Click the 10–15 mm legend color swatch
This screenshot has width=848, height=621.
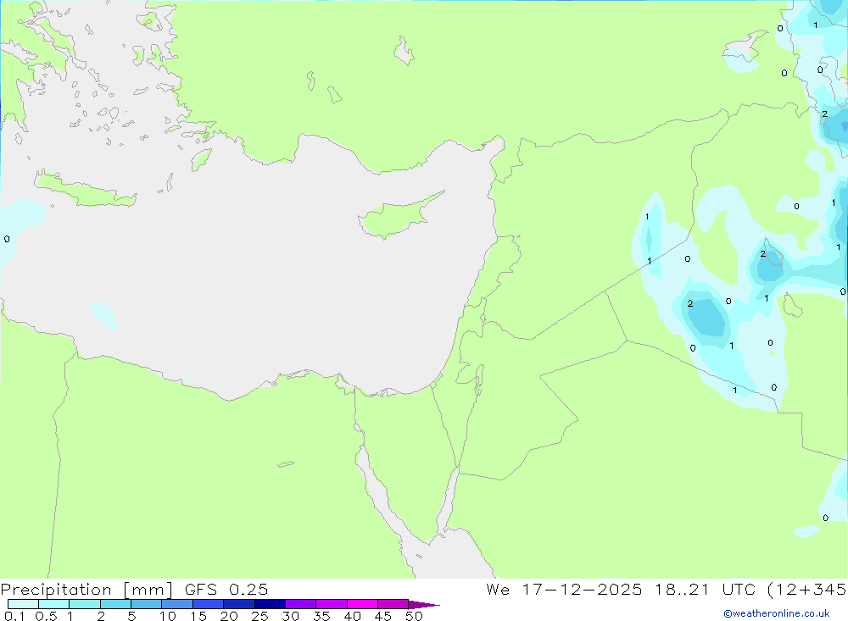pyautogui.click(x=177, y=604)
